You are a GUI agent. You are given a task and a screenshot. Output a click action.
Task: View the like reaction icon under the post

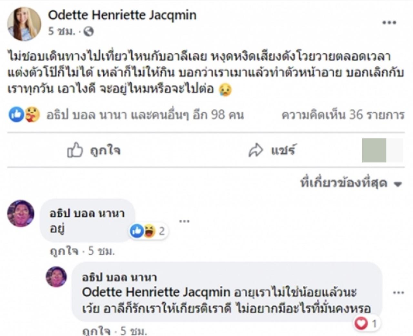[15, 115]
